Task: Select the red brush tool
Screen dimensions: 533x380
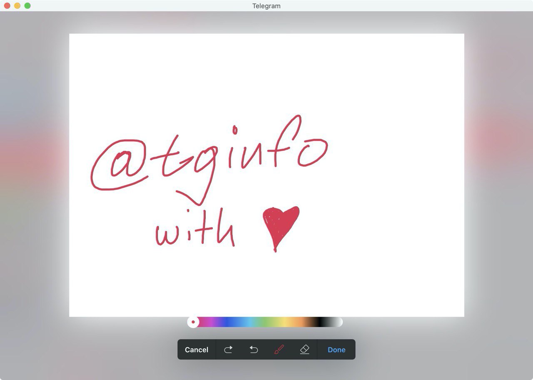Action: [x=279, y=350]
